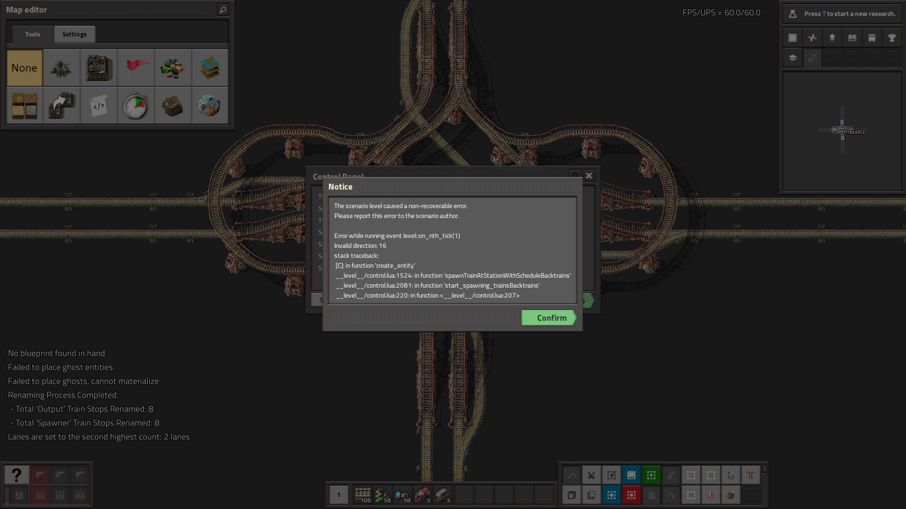Open the bonuses up-arrow icon

click(x=832, y=38)
